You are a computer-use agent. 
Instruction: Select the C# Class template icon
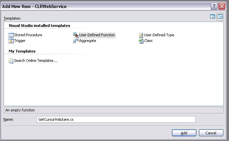click(x=141, y=41)
